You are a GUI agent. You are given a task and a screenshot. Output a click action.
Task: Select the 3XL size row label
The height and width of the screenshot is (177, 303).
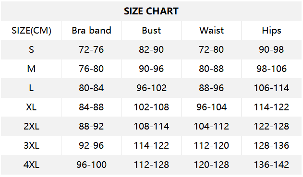pyautogui.click(x=31, y=145)
